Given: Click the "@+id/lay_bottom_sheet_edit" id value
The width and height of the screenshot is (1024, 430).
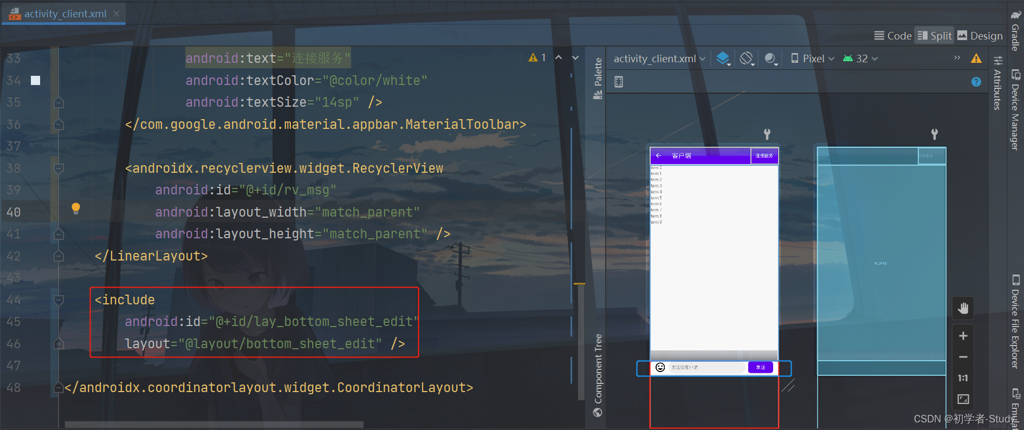Looking at the screenshot, I should pos(314,322).
